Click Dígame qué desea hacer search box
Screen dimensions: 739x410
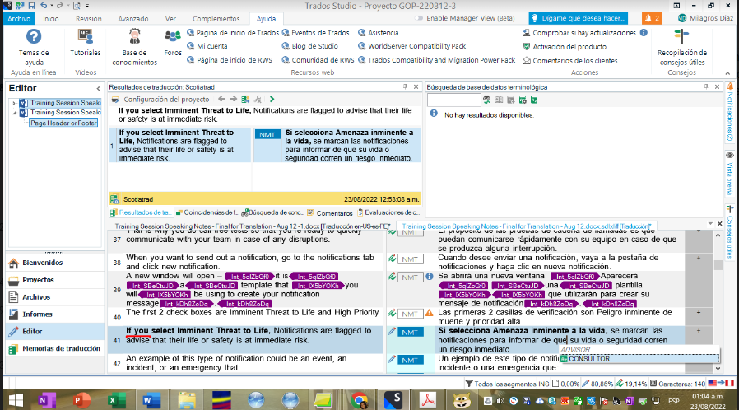579,18
